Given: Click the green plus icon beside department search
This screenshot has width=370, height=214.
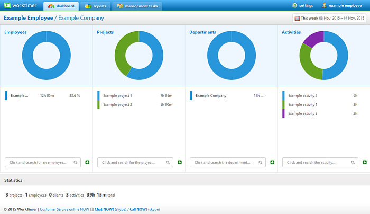Looking at the screenshot, I should [x=272, y=162].
